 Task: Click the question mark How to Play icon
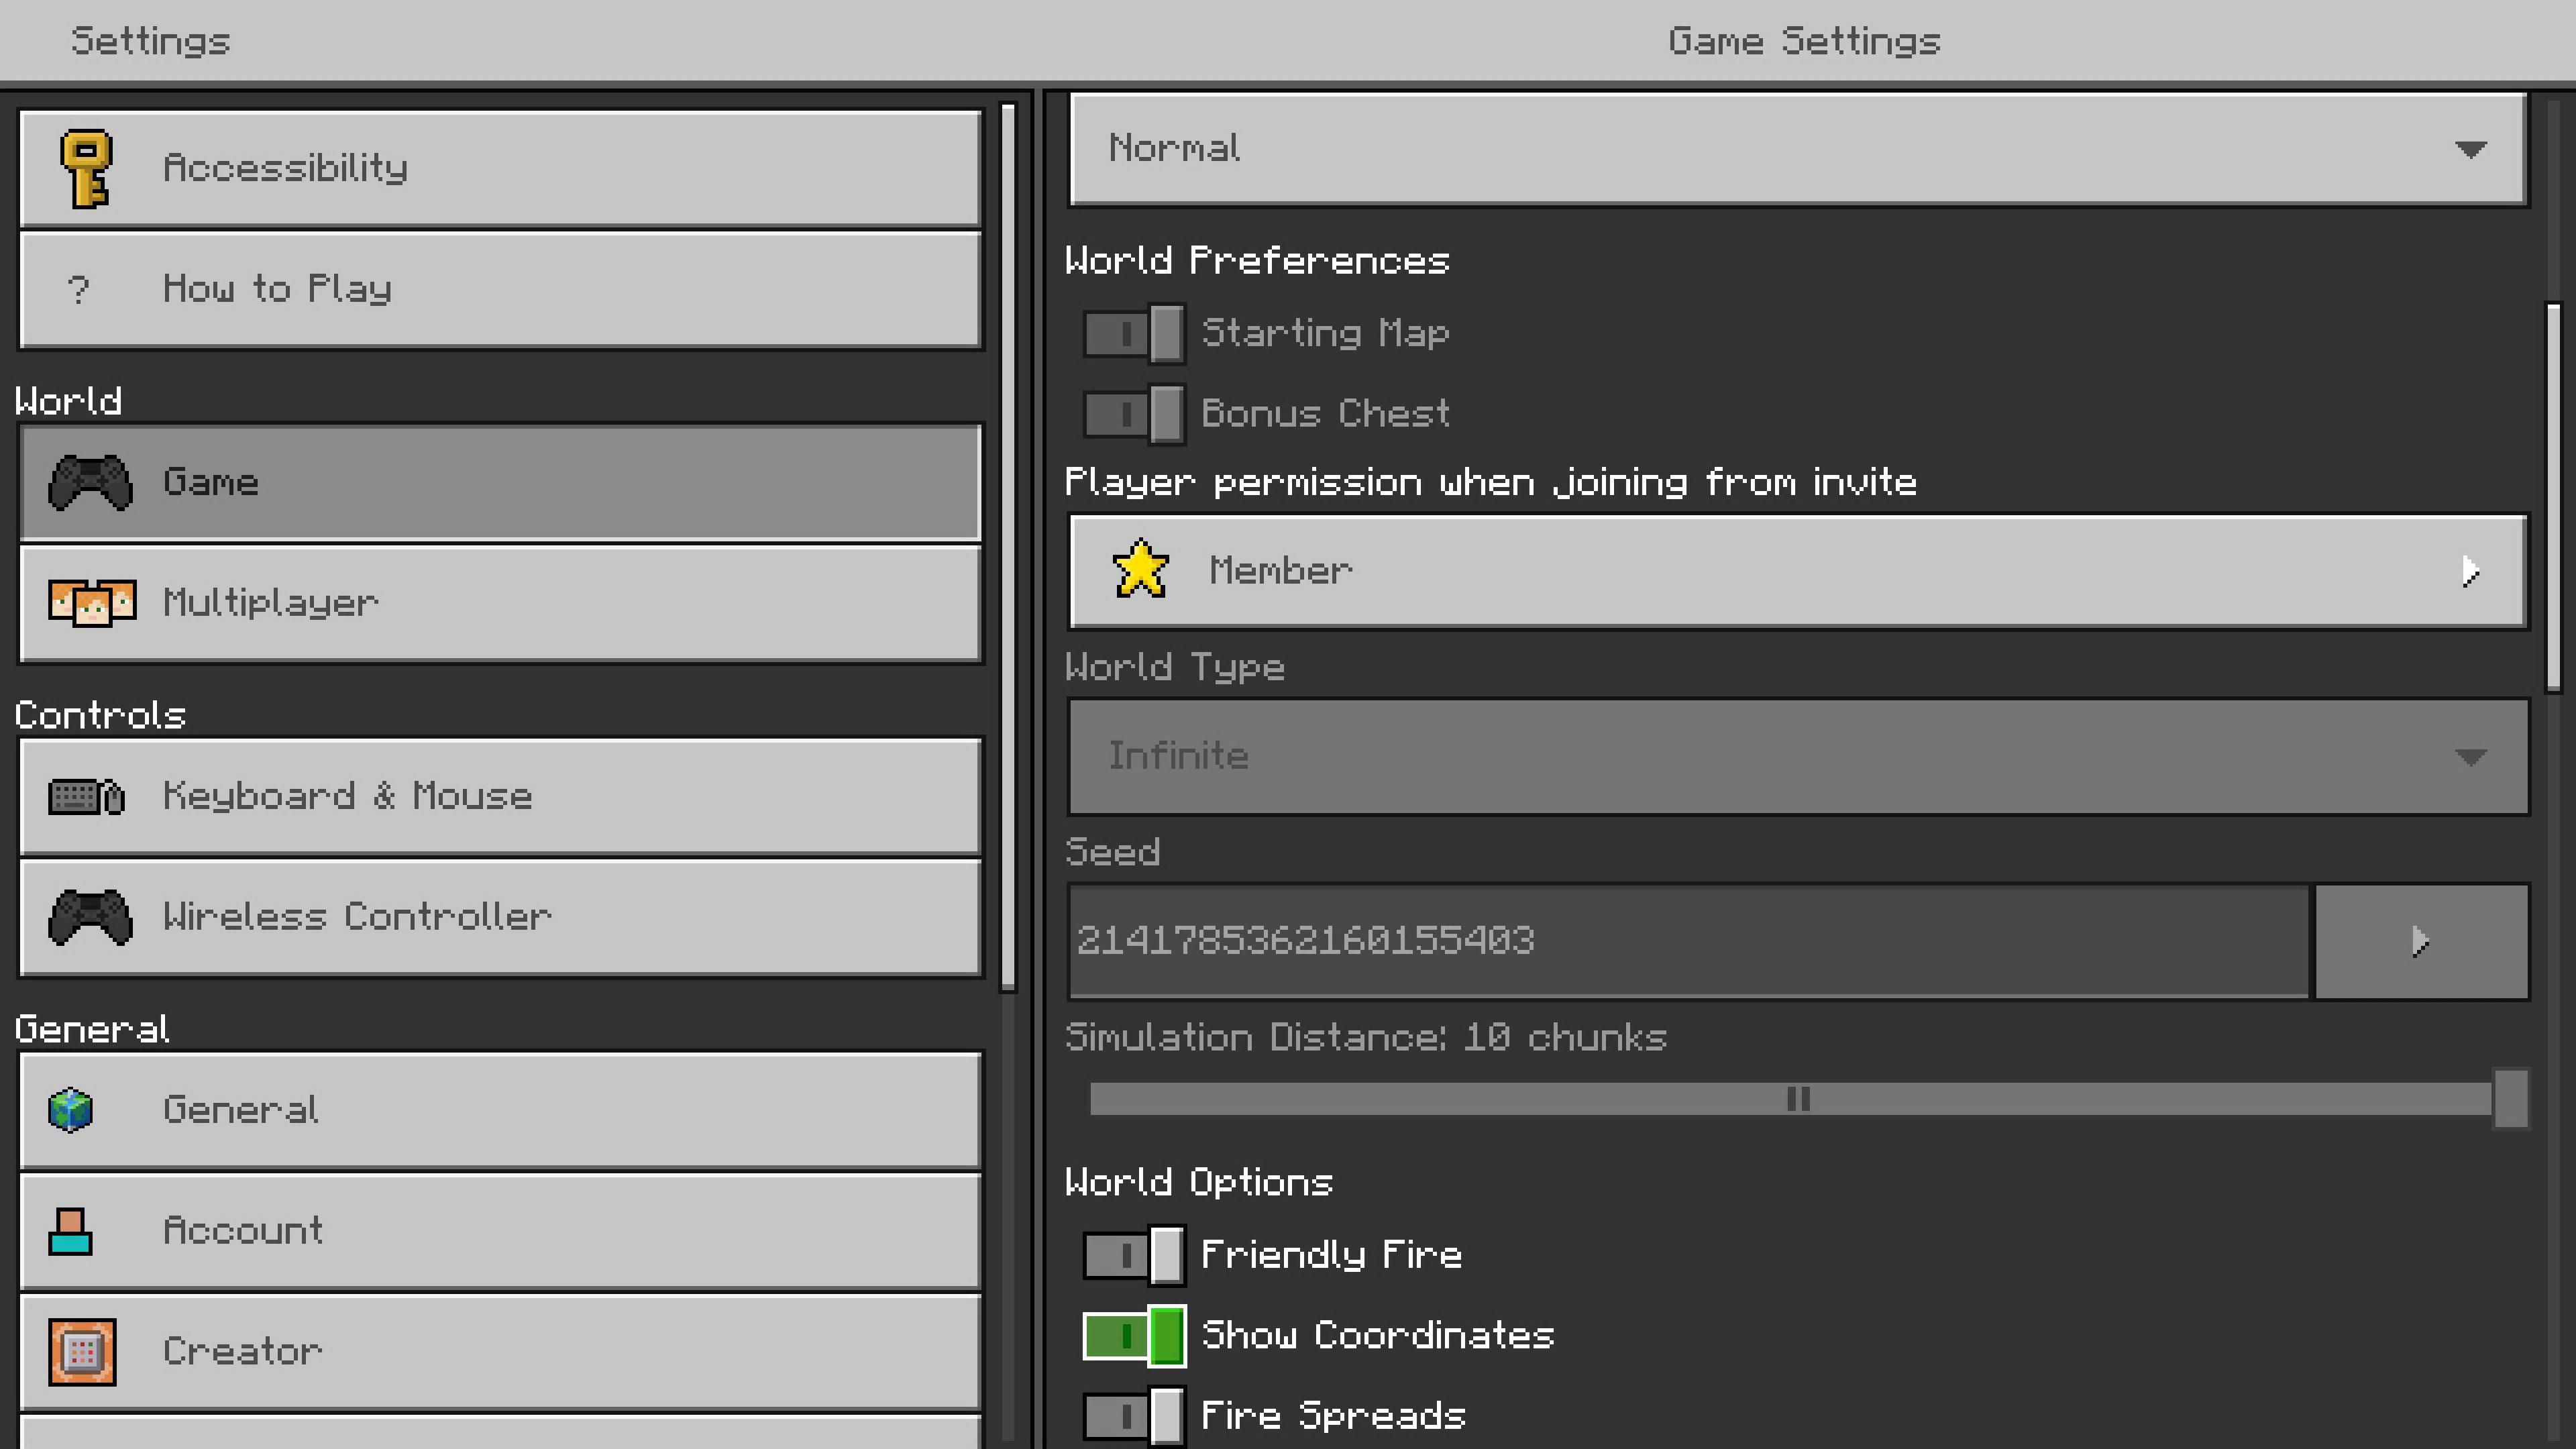click(x=79, y=290)
